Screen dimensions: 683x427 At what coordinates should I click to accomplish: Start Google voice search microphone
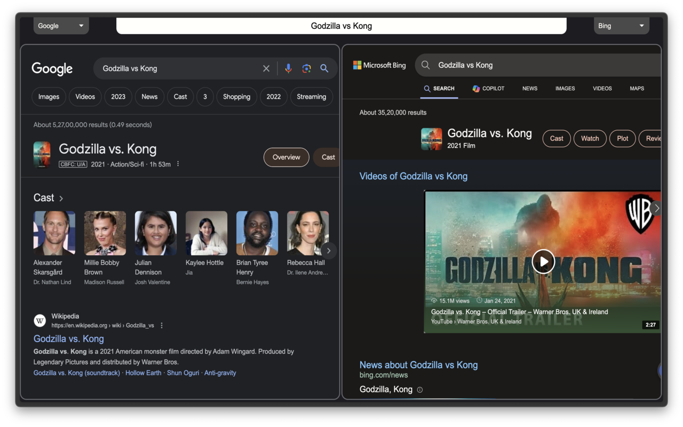[x=288, y=68]
